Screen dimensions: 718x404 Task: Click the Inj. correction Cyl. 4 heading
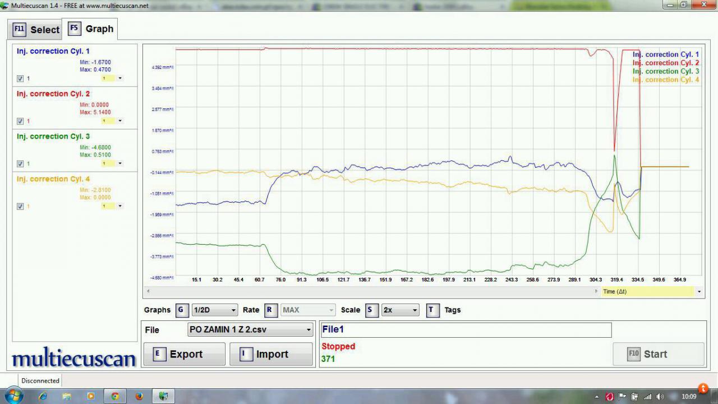coord(53,179)
